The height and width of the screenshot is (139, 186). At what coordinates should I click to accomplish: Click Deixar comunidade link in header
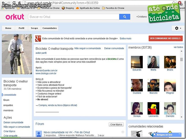pos(114,48)
